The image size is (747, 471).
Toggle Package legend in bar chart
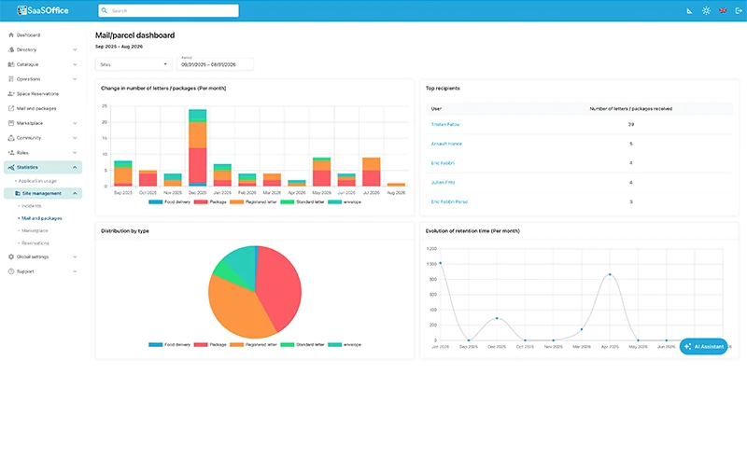click(x=210, y=201)
